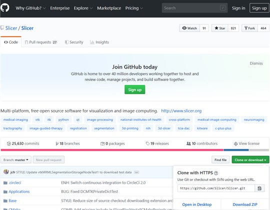
Task: Expand commit message ellipsis button
Action: click(136, 172)
